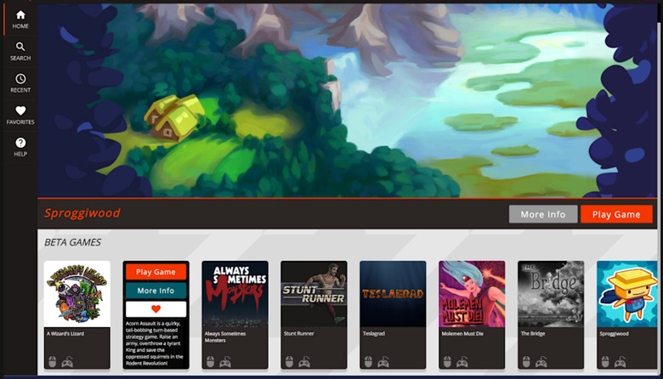This screenshot has width=663, height=379.
Task: Choose the Molemen Must Die cover art
Action: pos(472,294)
